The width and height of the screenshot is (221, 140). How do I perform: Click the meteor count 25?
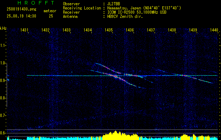point(51,16)
